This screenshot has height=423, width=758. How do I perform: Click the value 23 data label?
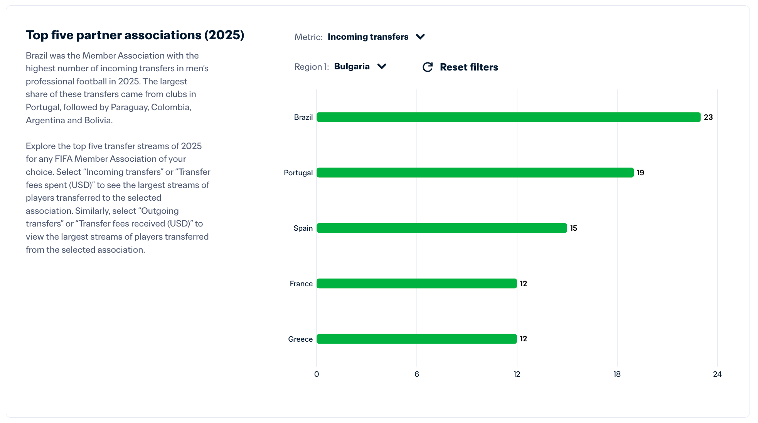tap(708, 117)
